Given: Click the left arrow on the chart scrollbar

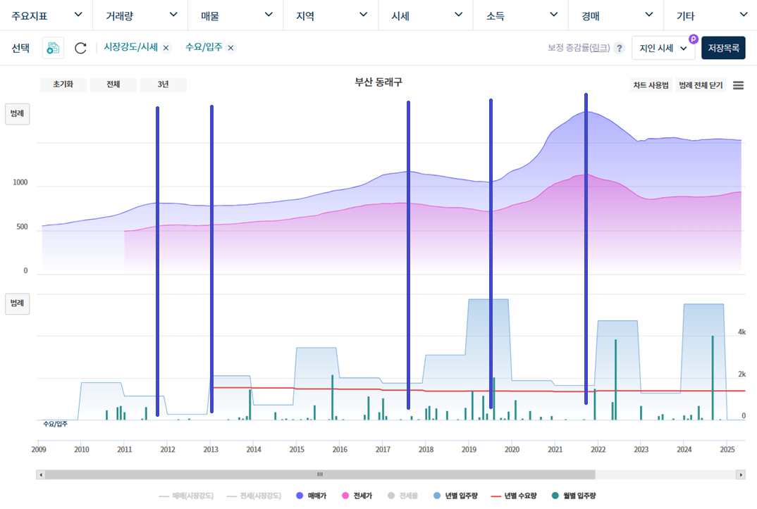Looking at the screenshot, I should click(42, 475).
